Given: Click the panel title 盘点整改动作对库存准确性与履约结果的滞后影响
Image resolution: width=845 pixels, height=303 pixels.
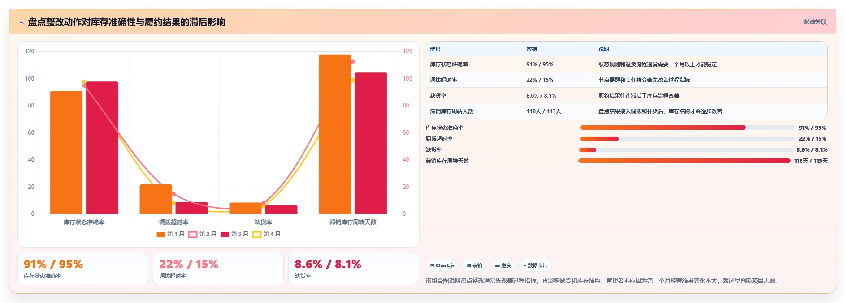Looking at the screenshot, I should click(126, 22).
